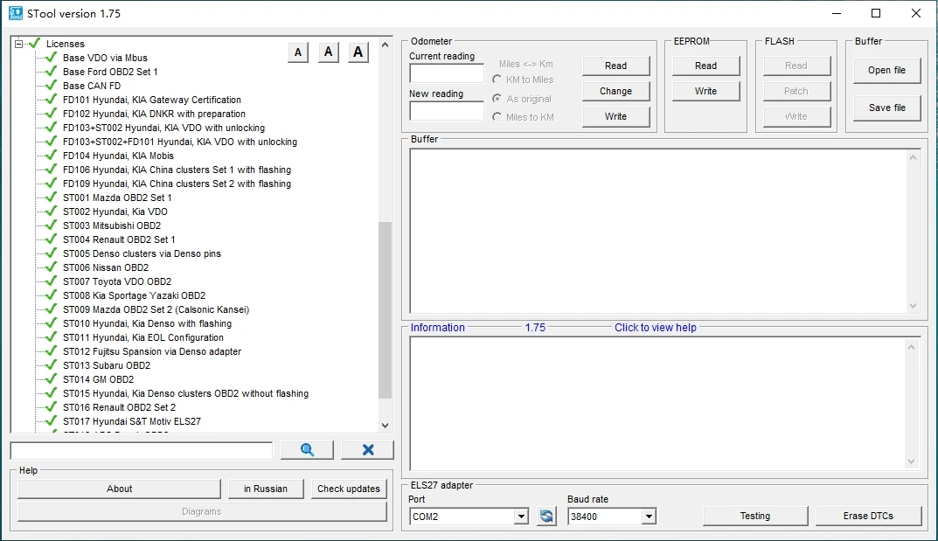Select the medium font size A button
This screenshot has width=938, height=541.
pyautogui.click(x=328, y=52)
